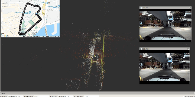The width and height of the screenshot is (195, 97).
Task: Click the zed_left camera image
Action: [165, 25]
